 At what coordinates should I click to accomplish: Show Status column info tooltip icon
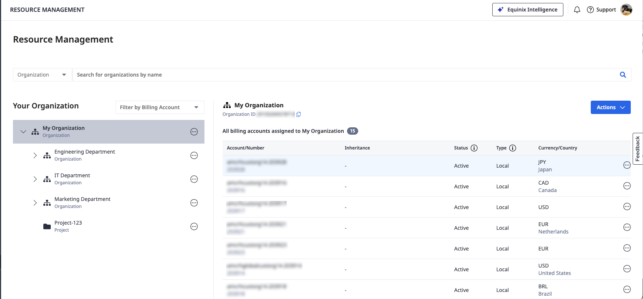(x=474, y=148)
